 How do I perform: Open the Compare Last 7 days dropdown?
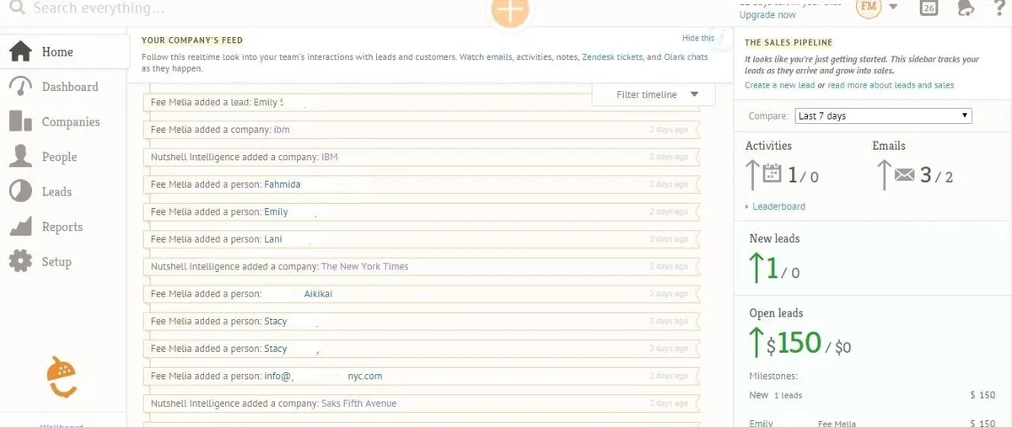click(x=884, y=115)
